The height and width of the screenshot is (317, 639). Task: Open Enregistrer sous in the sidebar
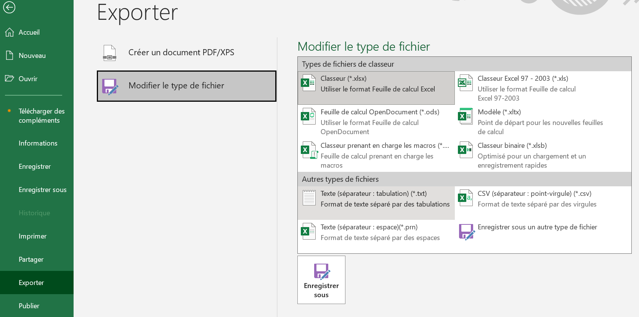pyautogui.click(x=37, y=190)
